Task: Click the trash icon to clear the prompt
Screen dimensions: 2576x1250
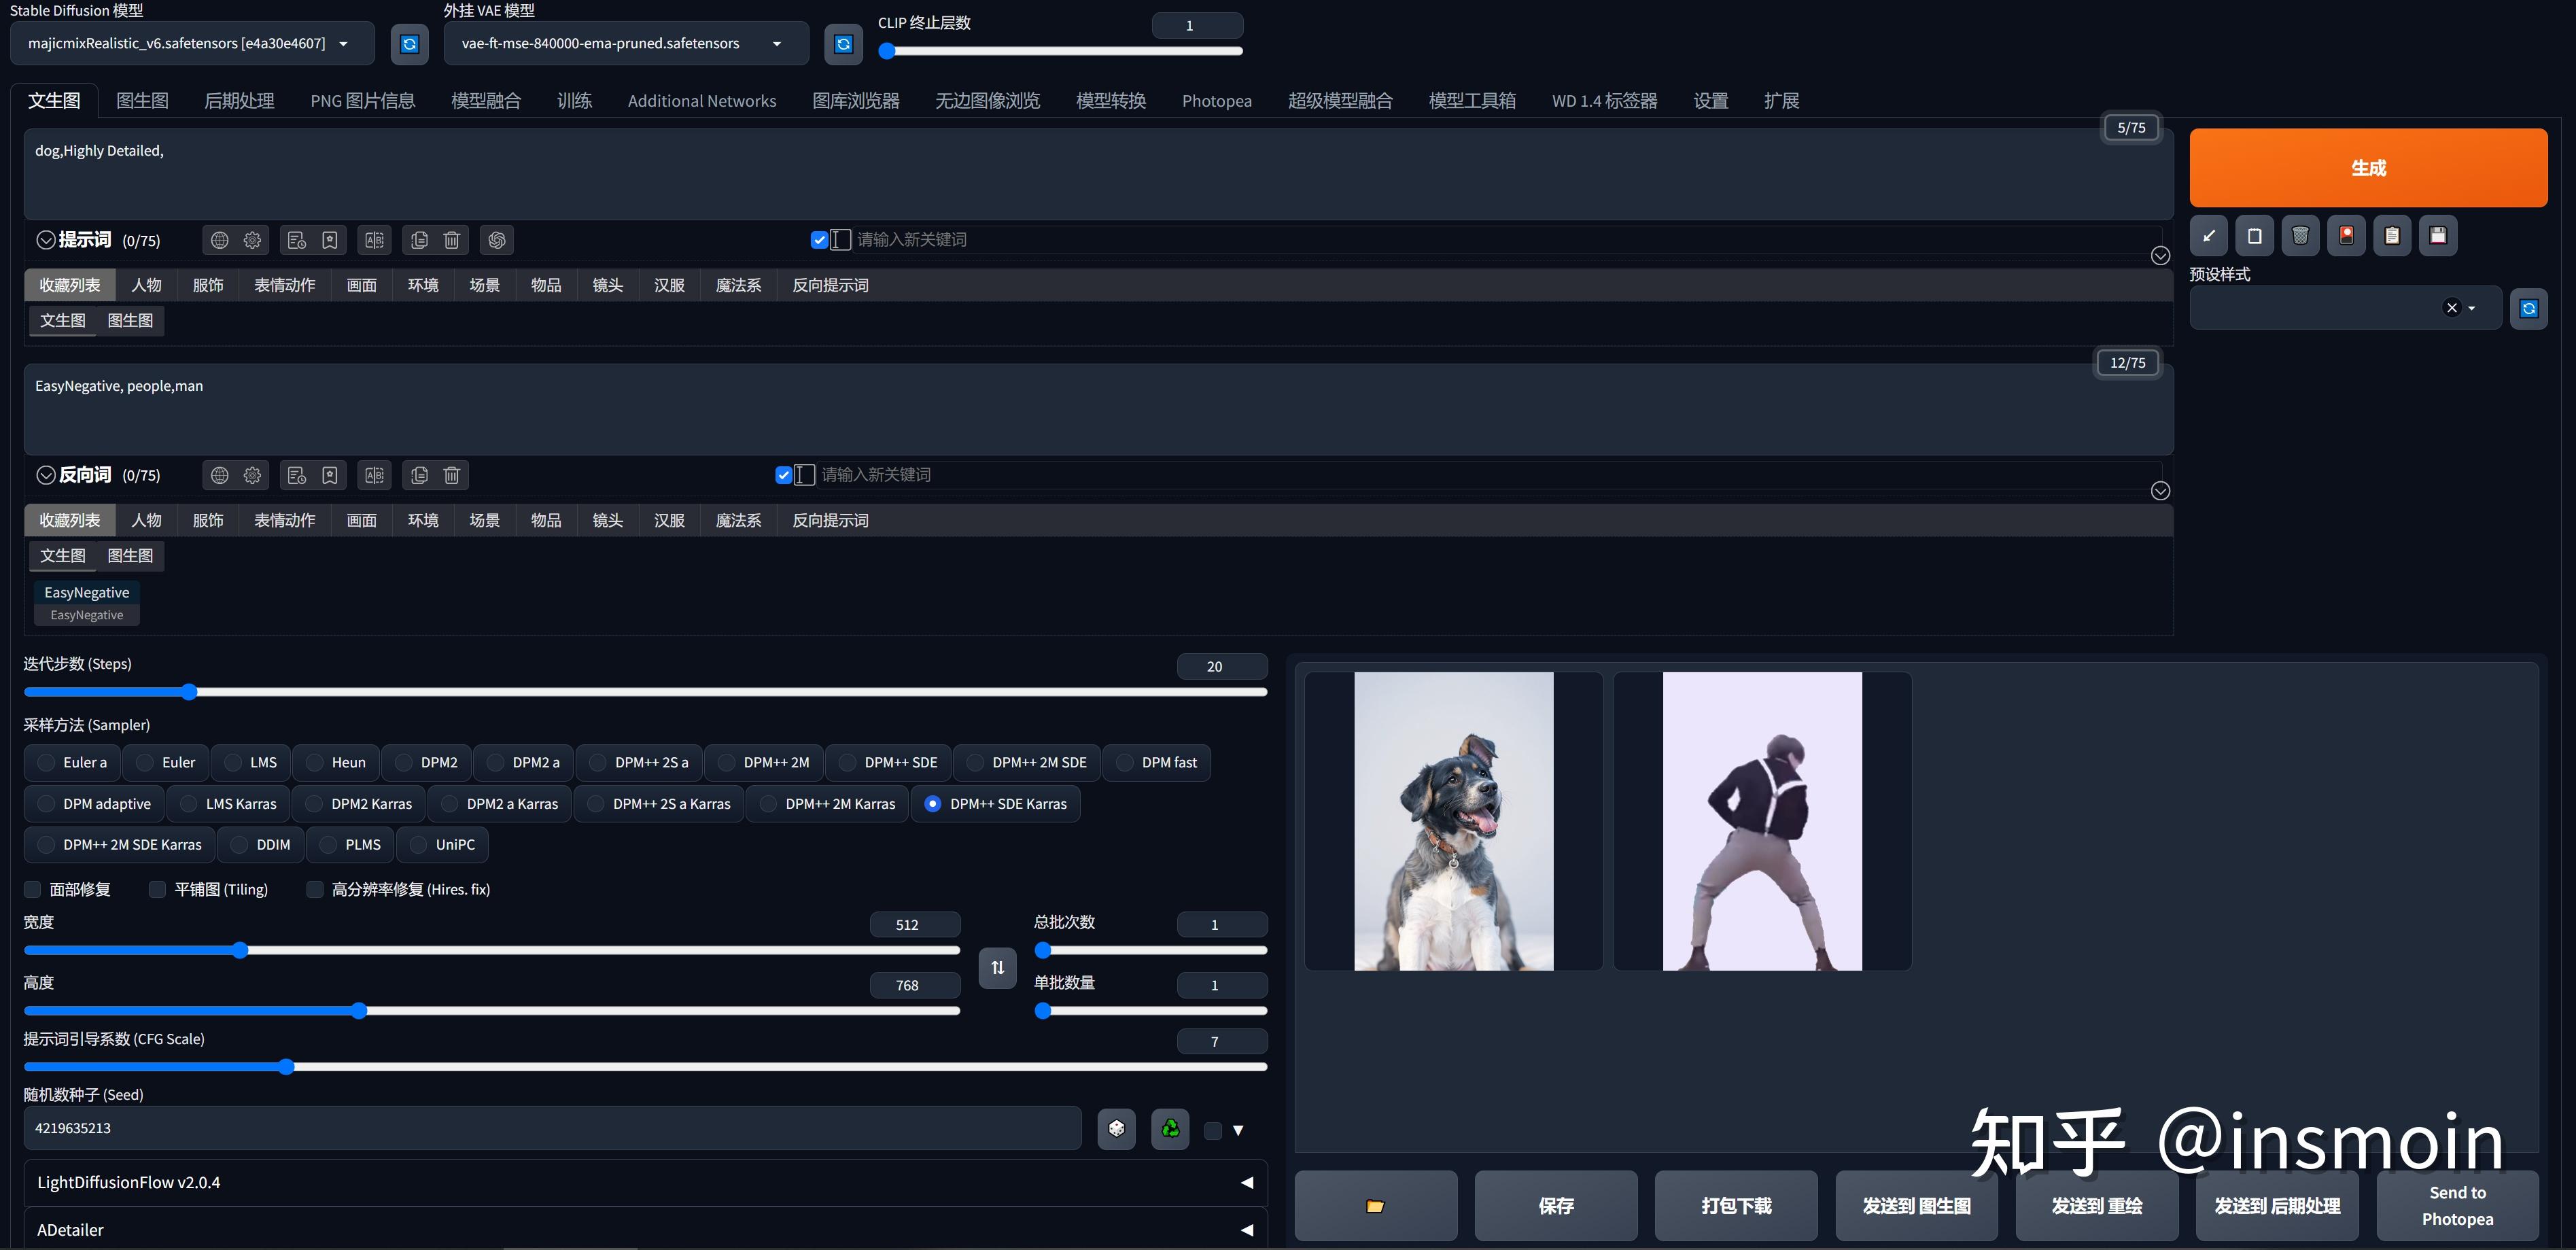Action: pos(451,240)
